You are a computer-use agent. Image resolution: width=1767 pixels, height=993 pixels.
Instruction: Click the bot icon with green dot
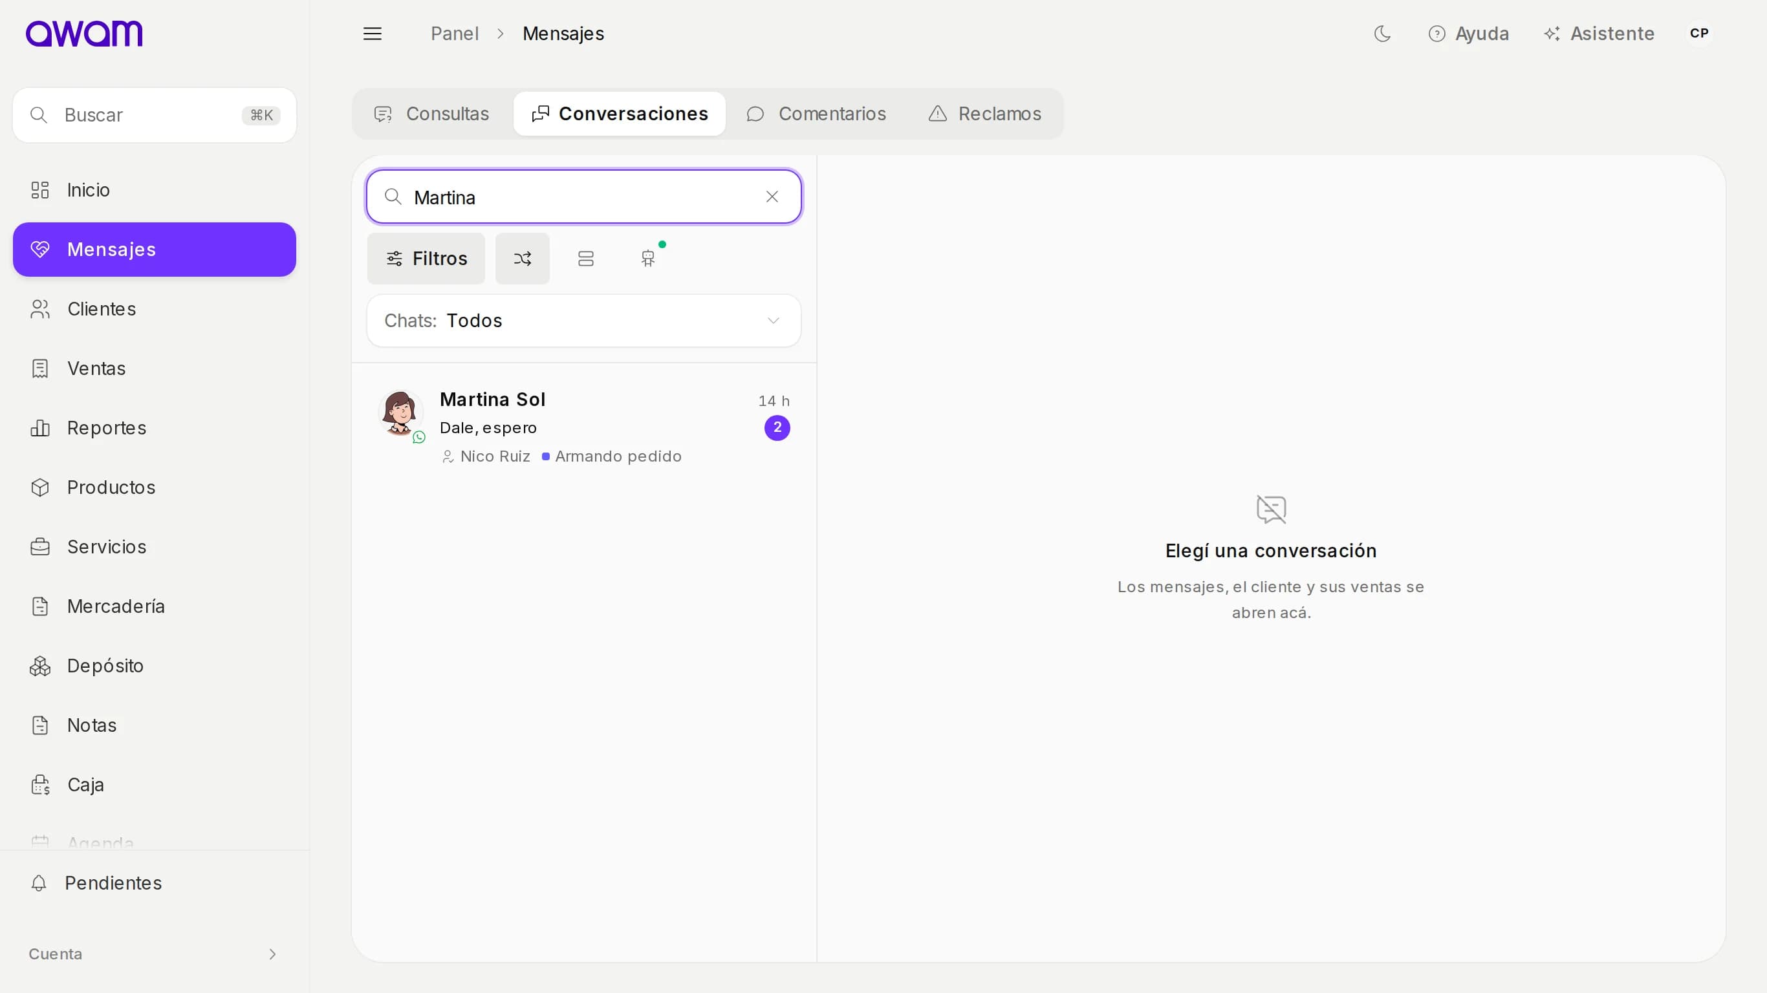pos(648,259)
